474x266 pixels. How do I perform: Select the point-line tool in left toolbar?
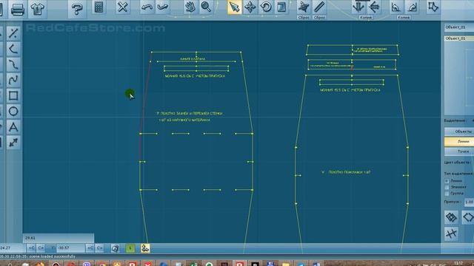[13, 33]
